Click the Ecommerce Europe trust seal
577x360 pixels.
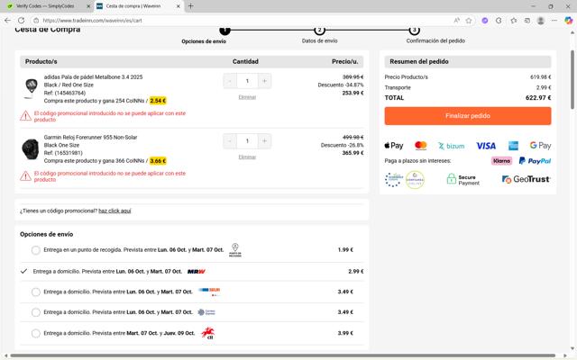point(394,180)
